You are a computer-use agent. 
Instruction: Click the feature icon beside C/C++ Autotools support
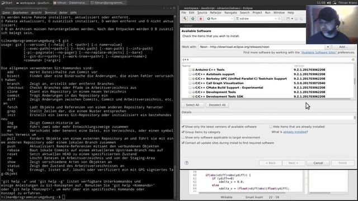194,74
